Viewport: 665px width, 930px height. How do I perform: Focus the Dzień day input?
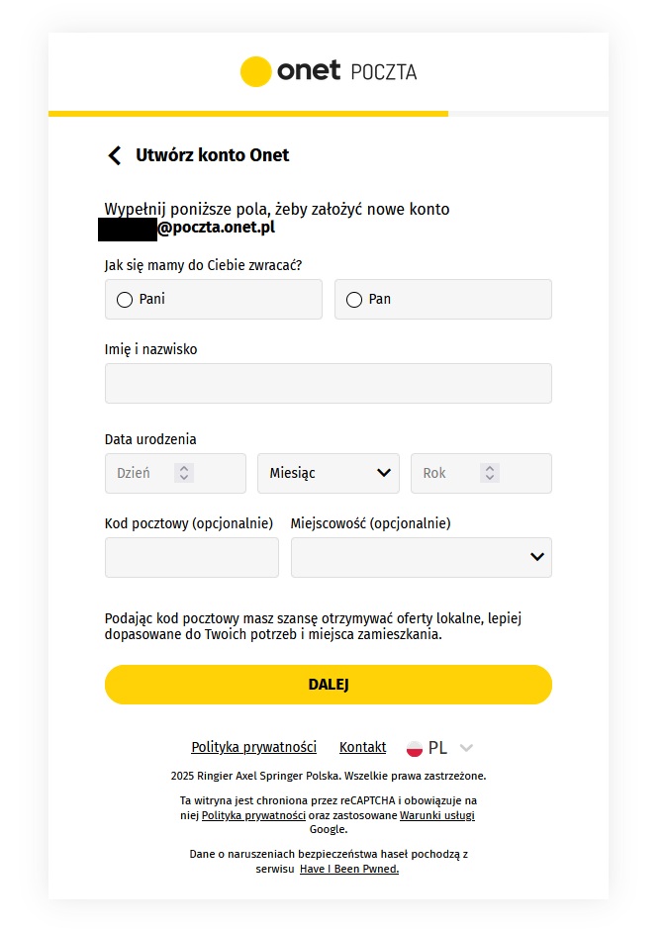139,473
